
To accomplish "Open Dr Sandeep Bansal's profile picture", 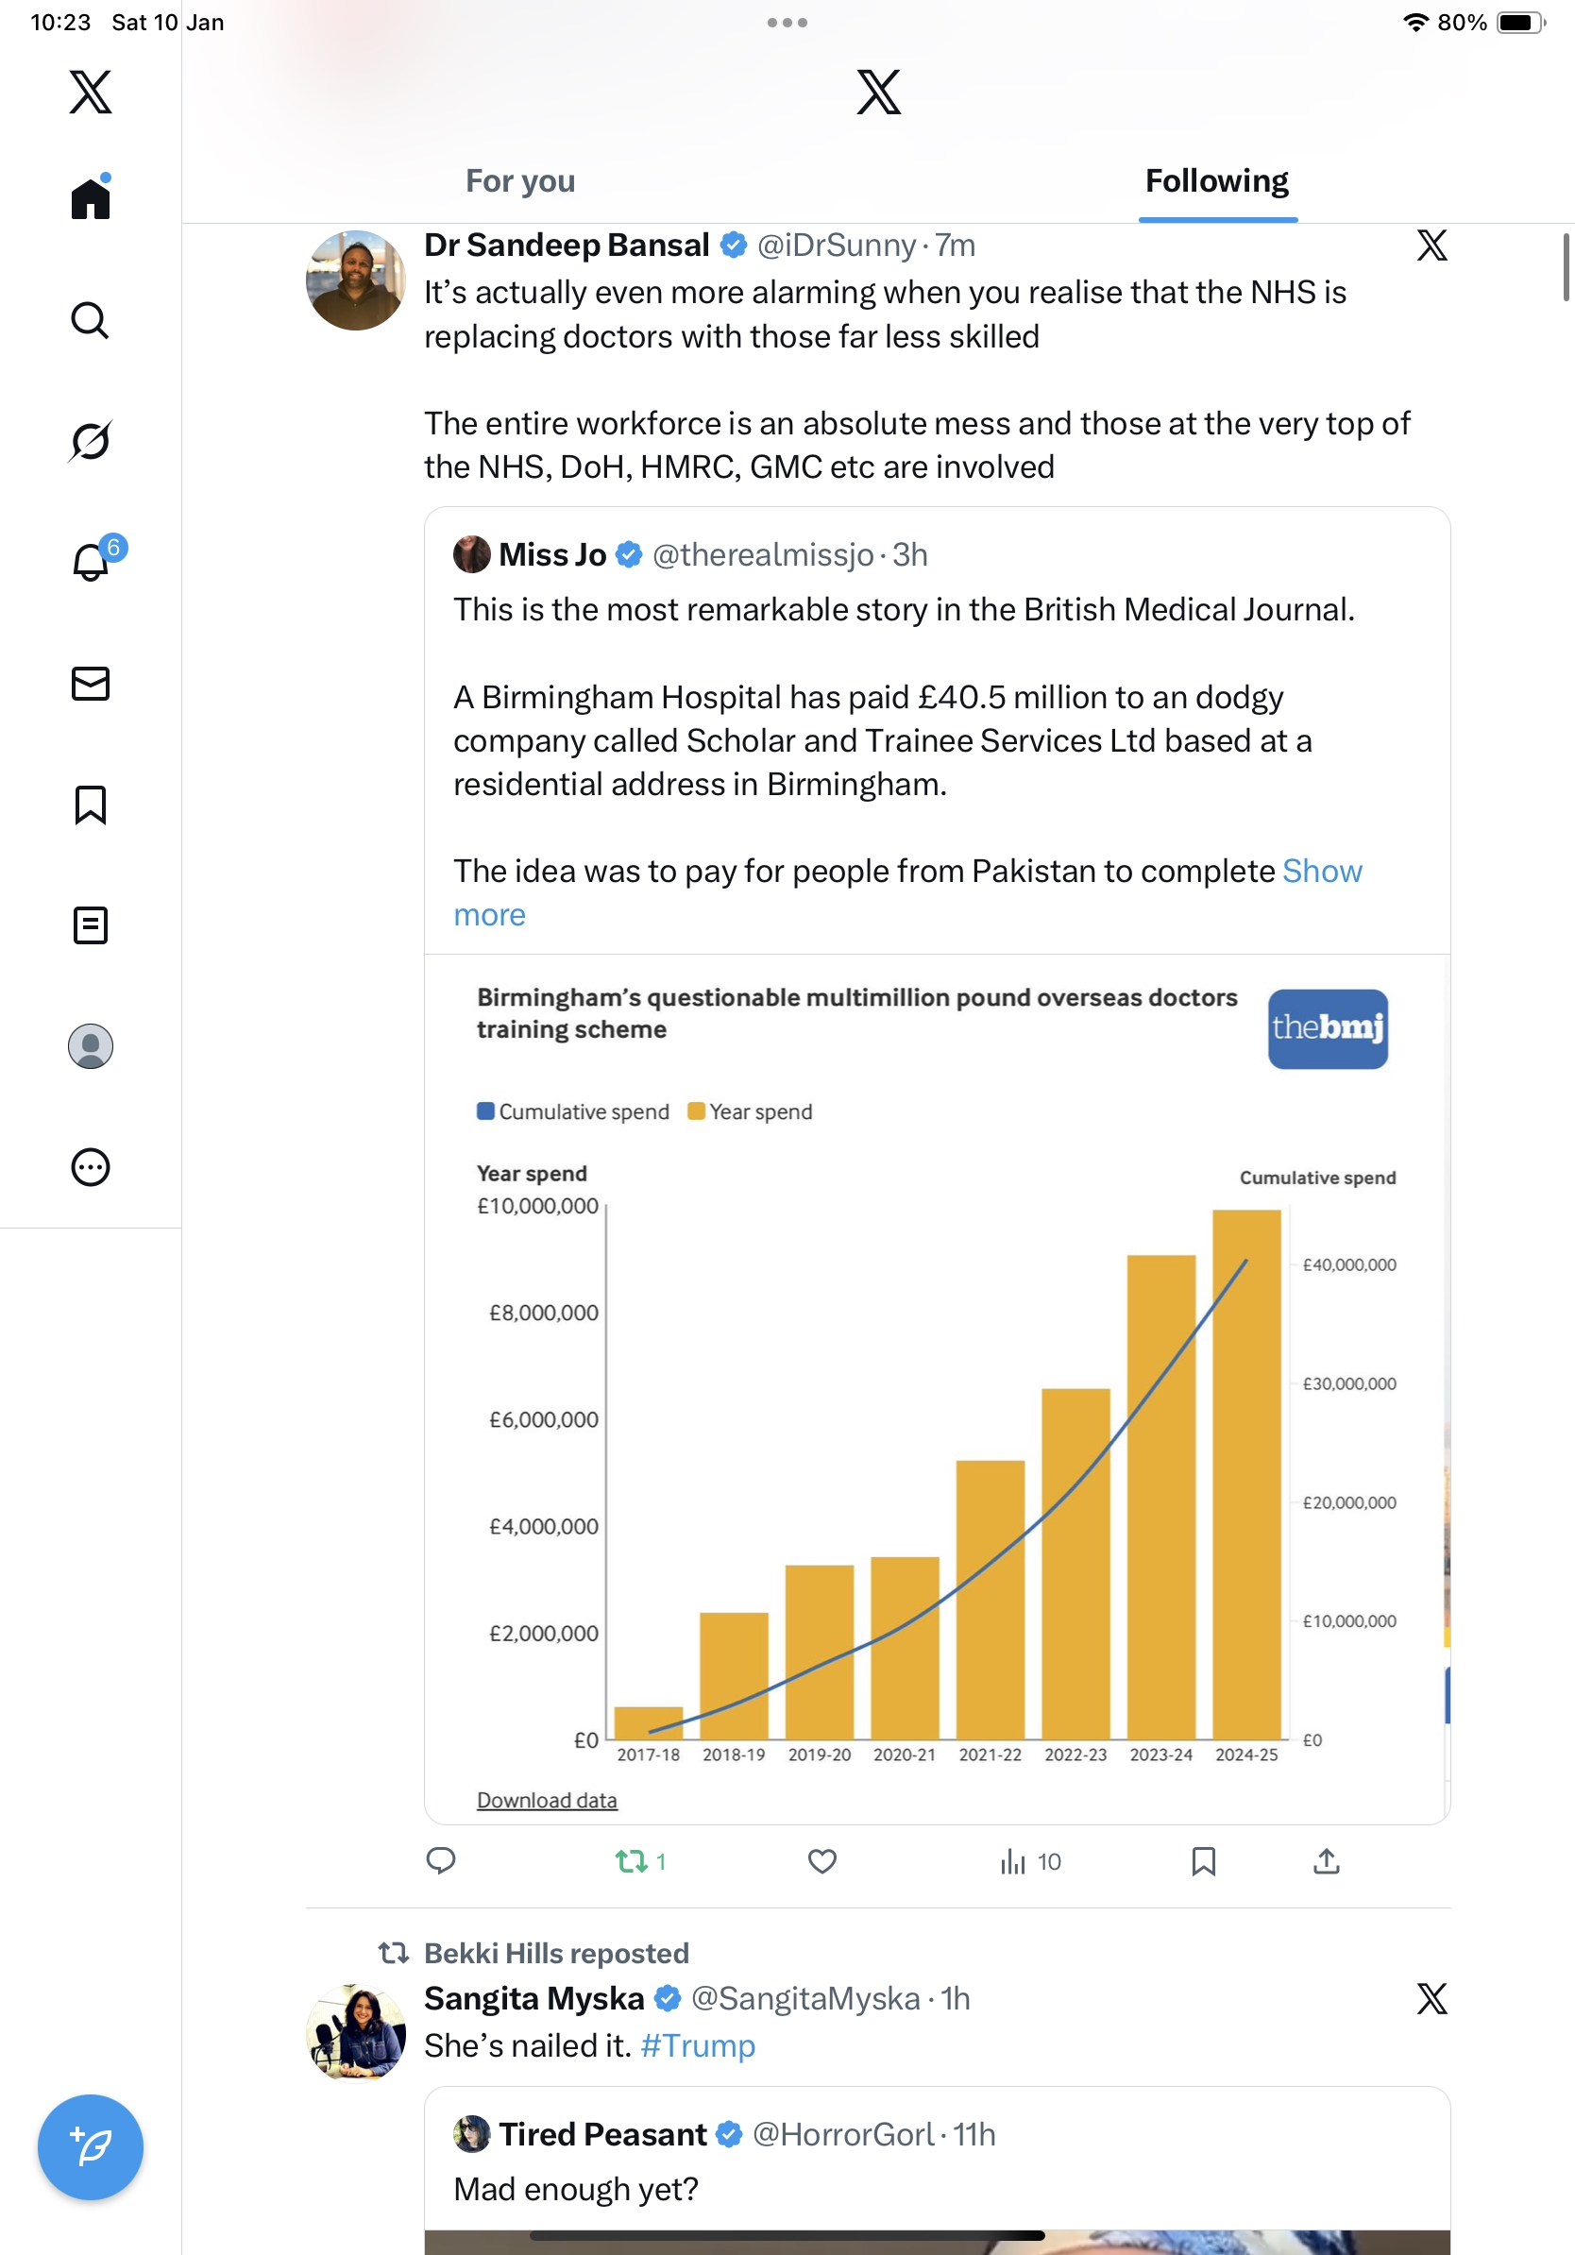I will [355, 280].
